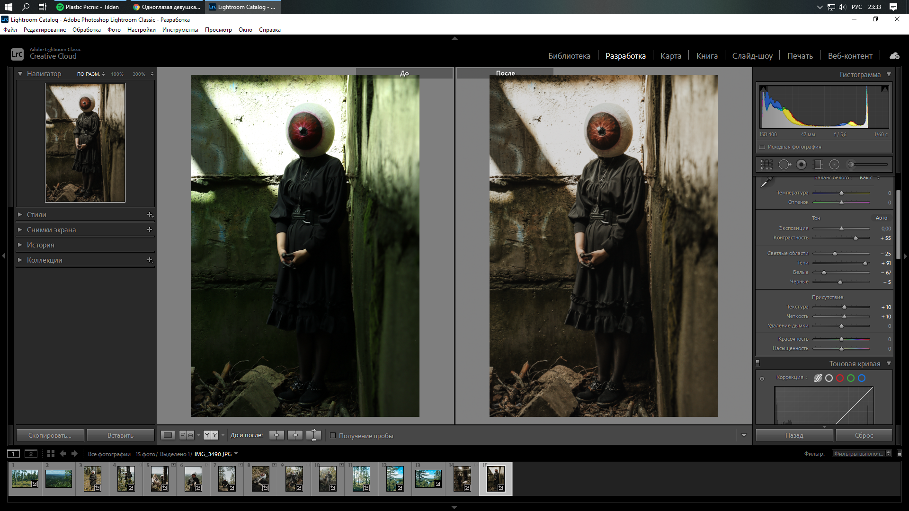Enable Исходная фотография checkbox
Viewport: 909px width, 511px height.
tap(762, 147)
